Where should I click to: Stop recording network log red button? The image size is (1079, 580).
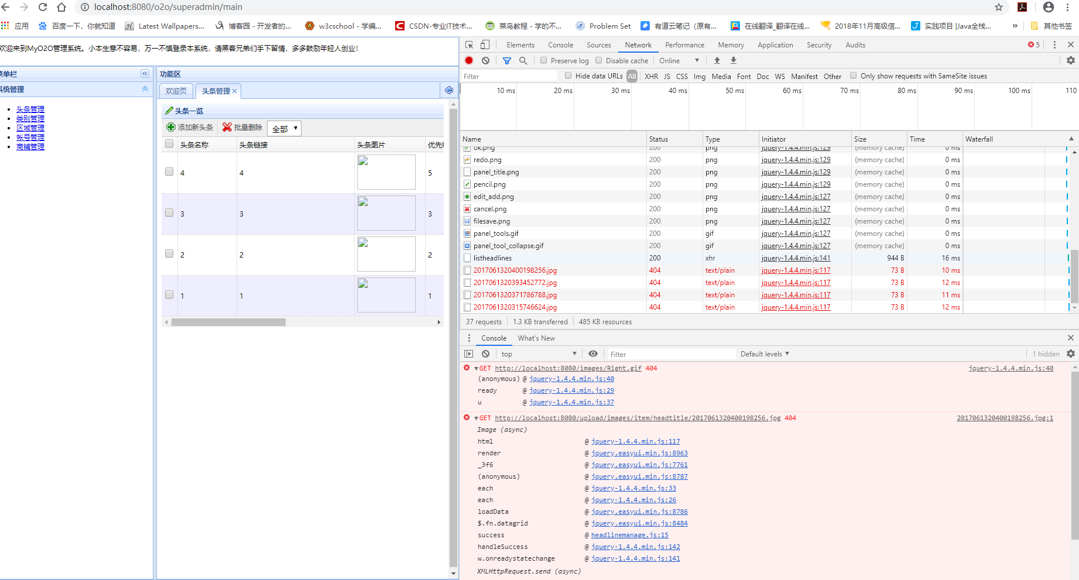(469, 60)
